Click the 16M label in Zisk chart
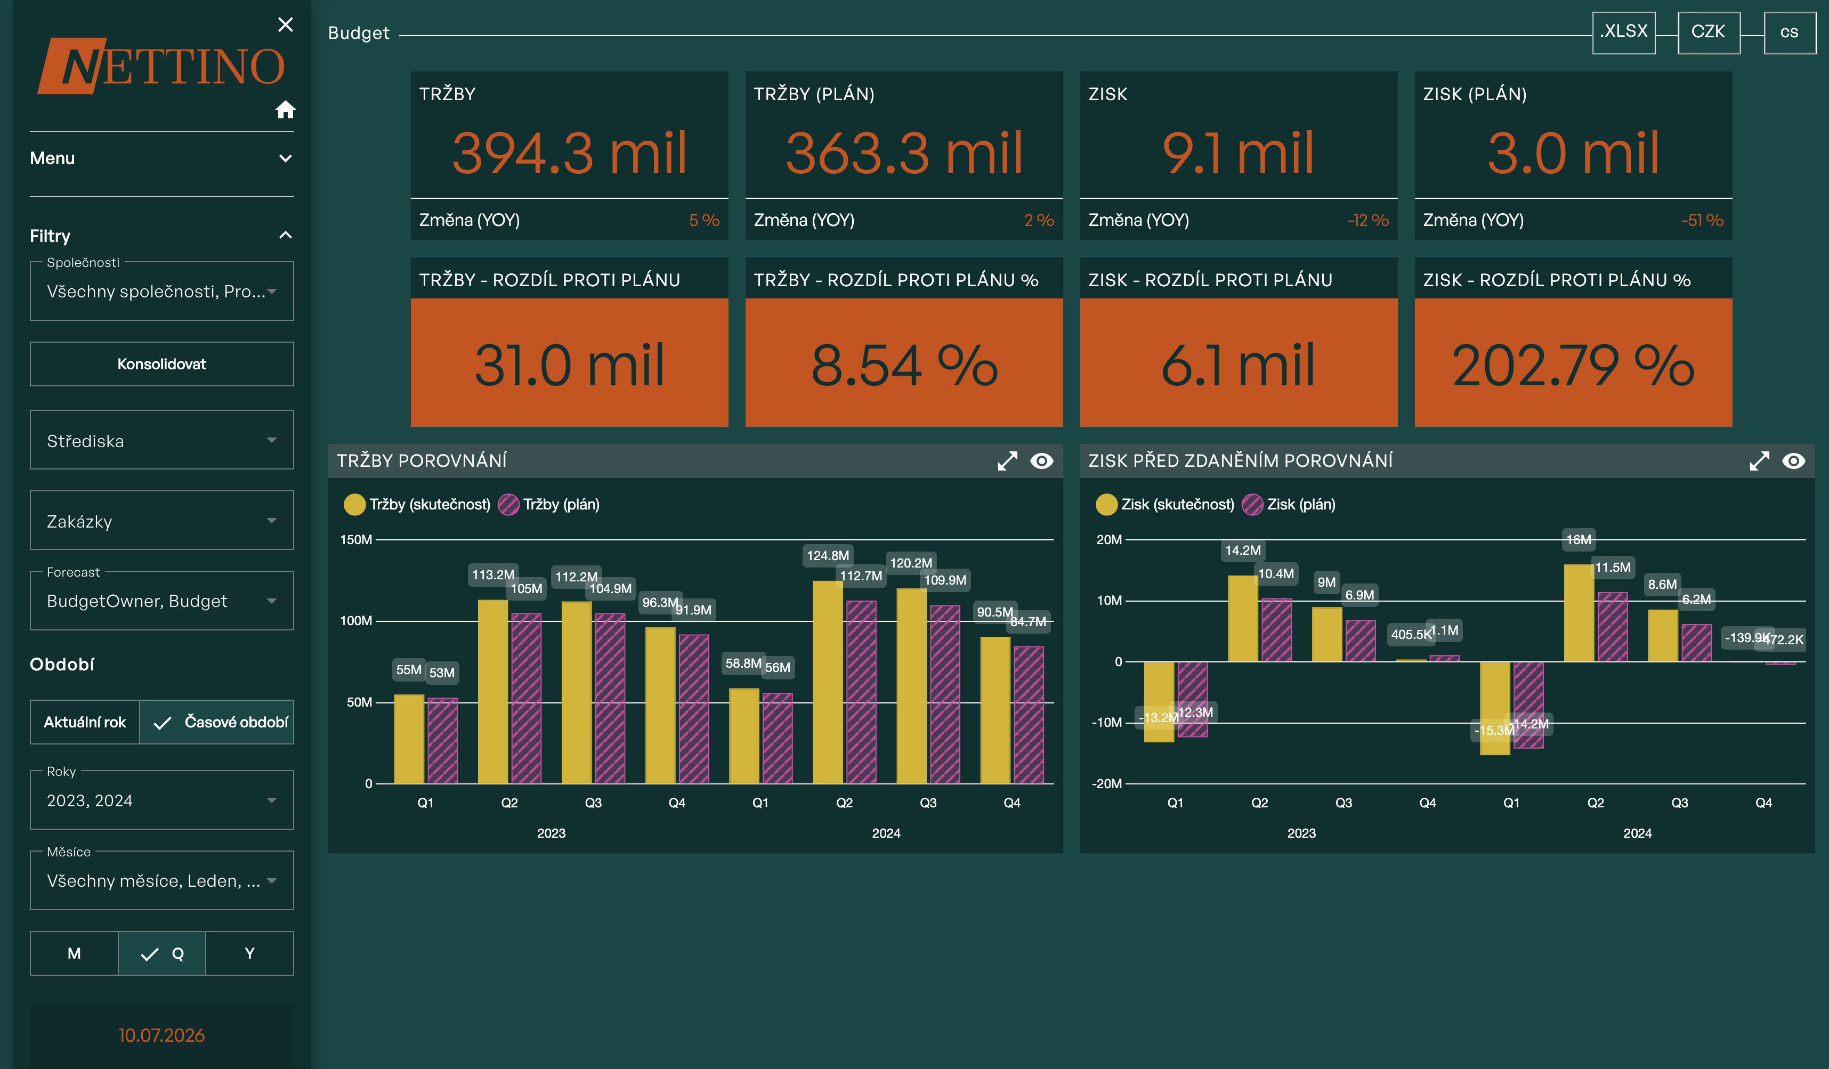This screenshot has width=1829, height=1069. [x=1579, y=540]
